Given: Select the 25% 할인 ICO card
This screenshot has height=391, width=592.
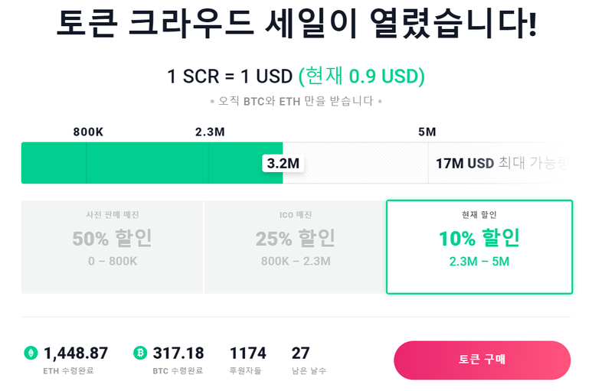Looking at the screenshot, I should pyautogui.click(x=296, y=247).
